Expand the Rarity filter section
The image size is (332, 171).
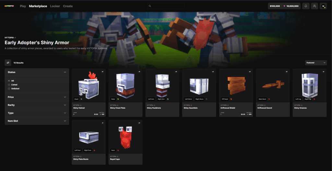37,105
